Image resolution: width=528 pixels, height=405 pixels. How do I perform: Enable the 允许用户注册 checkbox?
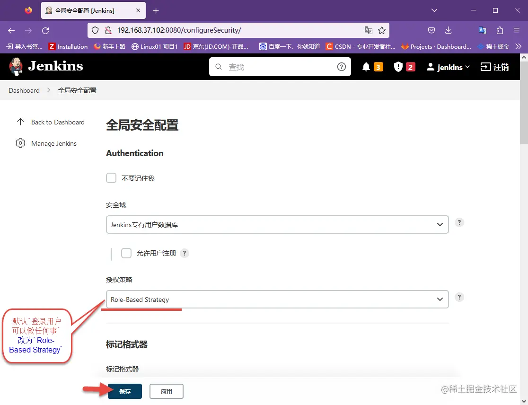click(126, 253)
